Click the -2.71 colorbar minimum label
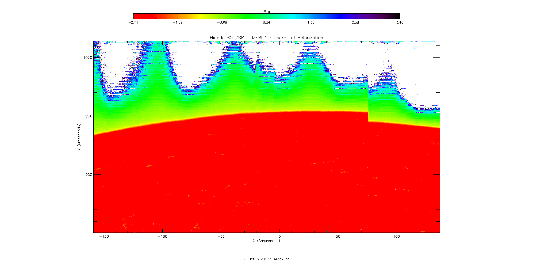Screen dimensions: 533x274 click(x=133, y=22)
